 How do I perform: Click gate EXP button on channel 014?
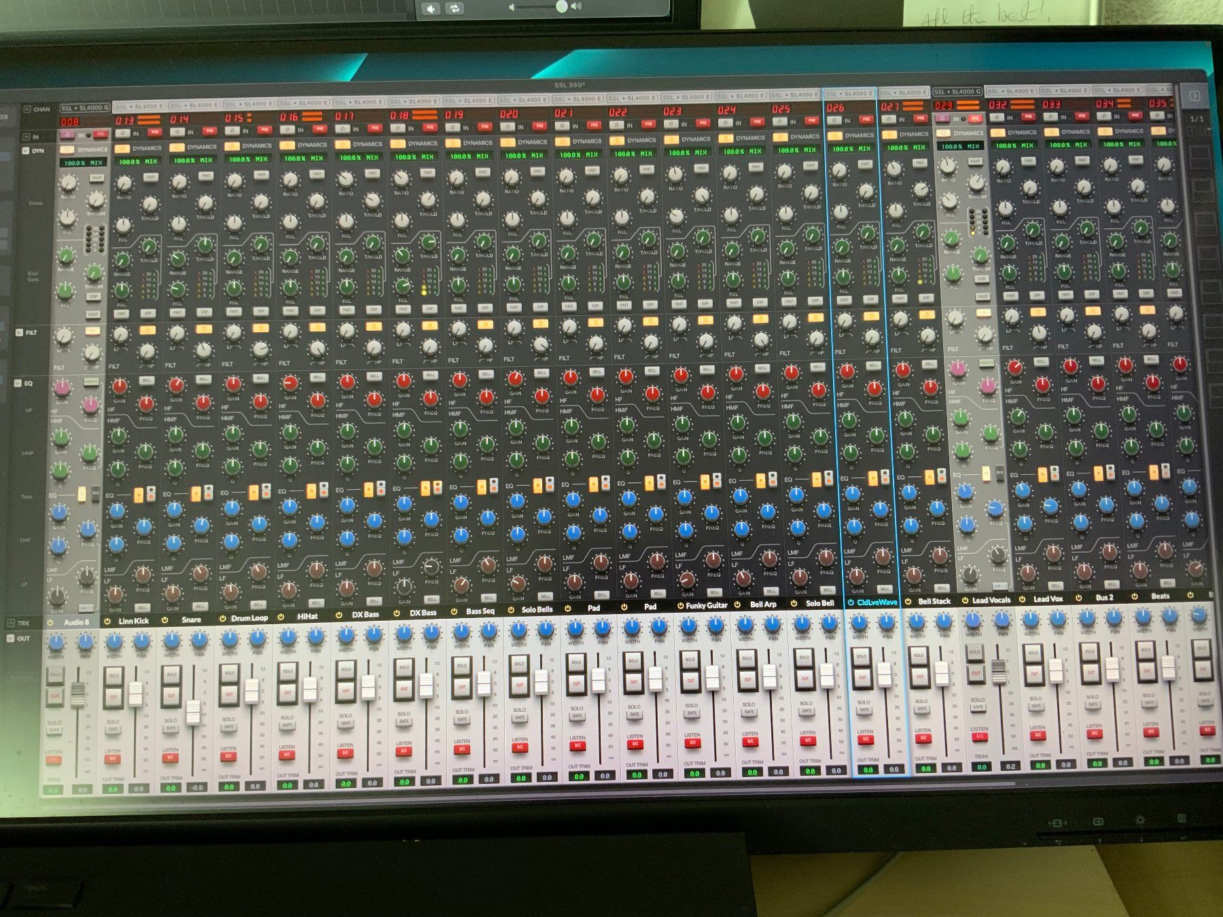point(204,312)
